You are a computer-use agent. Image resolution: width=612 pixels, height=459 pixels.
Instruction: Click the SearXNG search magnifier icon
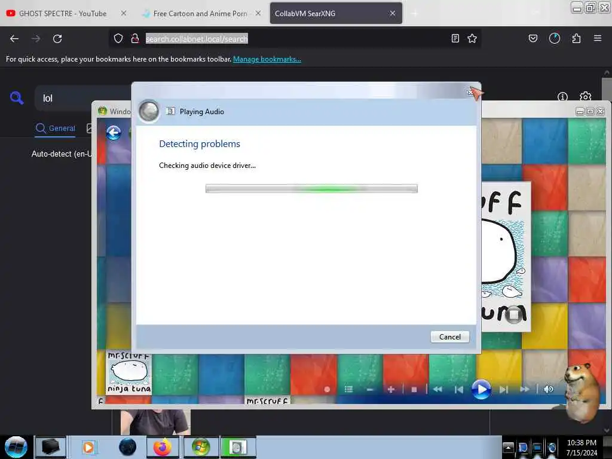pos(16,97)
